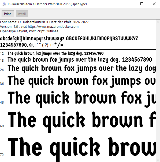Click the size 48 label

click(2, 102)
